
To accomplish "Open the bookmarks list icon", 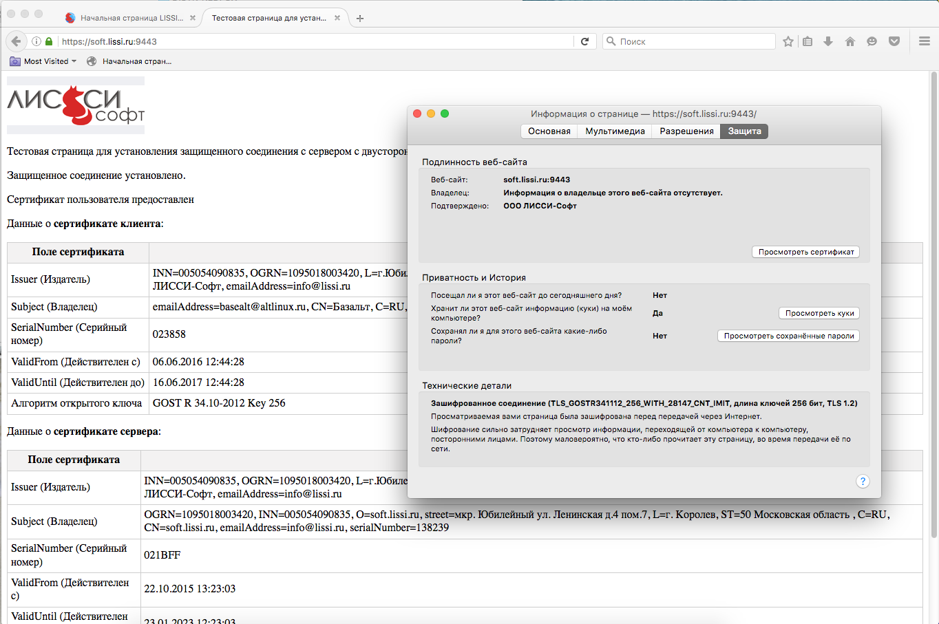I will [x=808, y=41].
